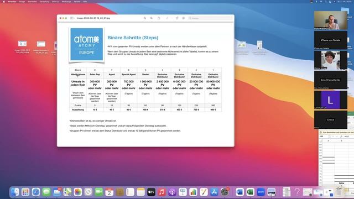
Task: Open Microsoft Excel from the dock
Action: (250, 192)
